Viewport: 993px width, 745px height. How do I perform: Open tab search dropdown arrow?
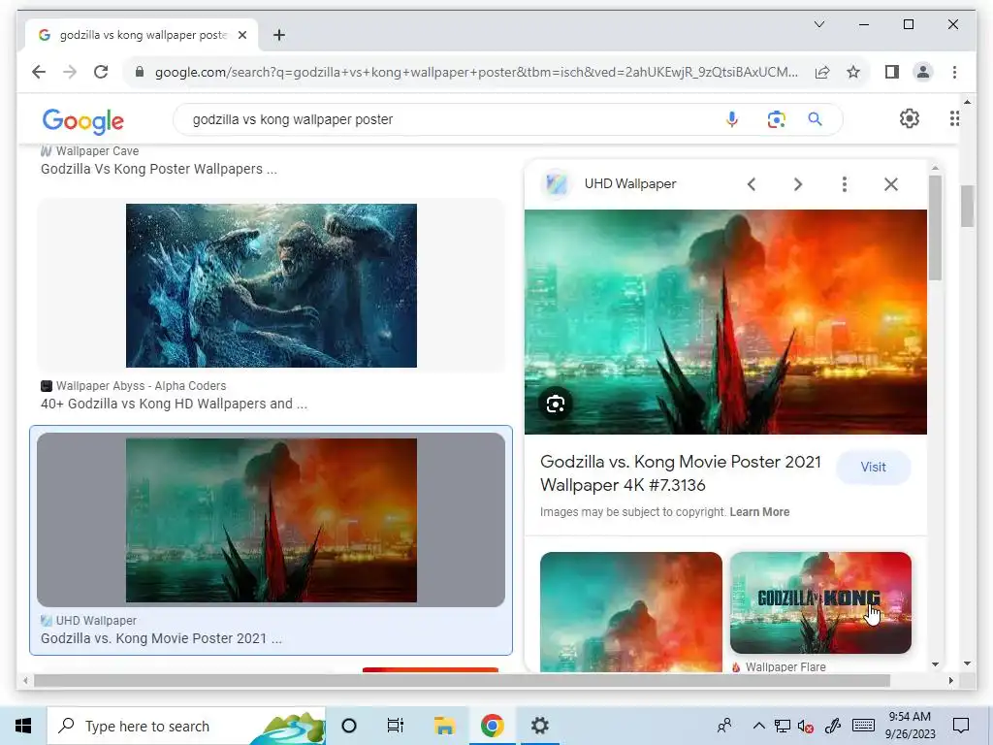coord(818,24)
